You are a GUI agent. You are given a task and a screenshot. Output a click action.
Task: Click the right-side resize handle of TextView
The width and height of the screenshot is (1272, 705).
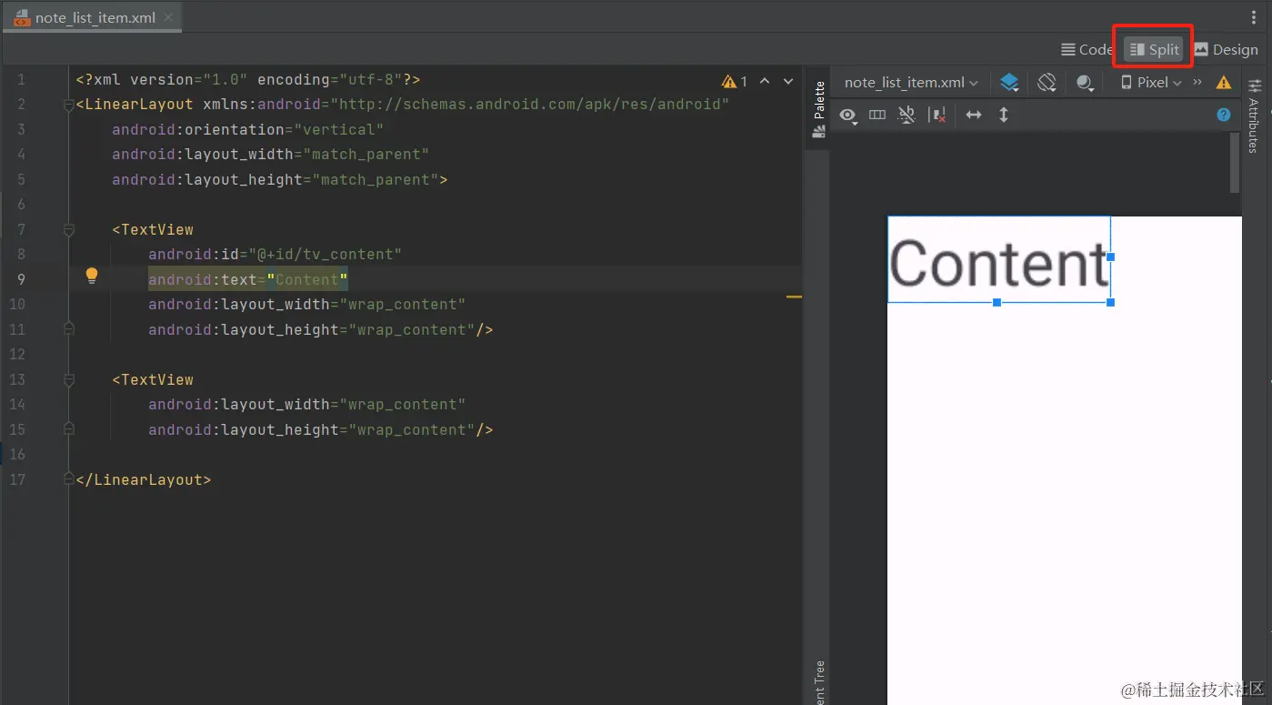coord(1111,257)
